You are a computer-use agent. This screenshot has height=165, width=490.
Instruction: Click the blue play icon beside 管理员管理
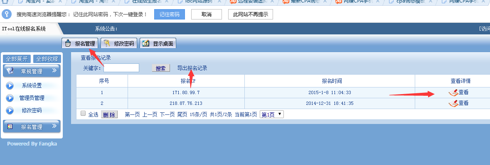10,98
